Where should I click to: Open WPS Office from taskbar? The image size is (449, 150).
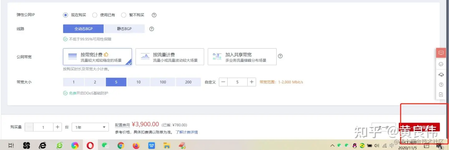click(152, 145)
